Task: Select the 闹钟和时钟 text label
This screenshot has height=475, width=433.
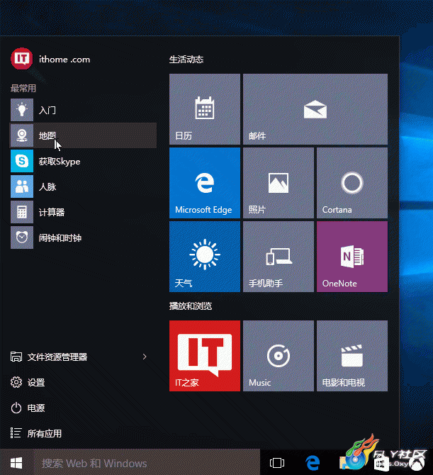Action: [x=60, y=238]
